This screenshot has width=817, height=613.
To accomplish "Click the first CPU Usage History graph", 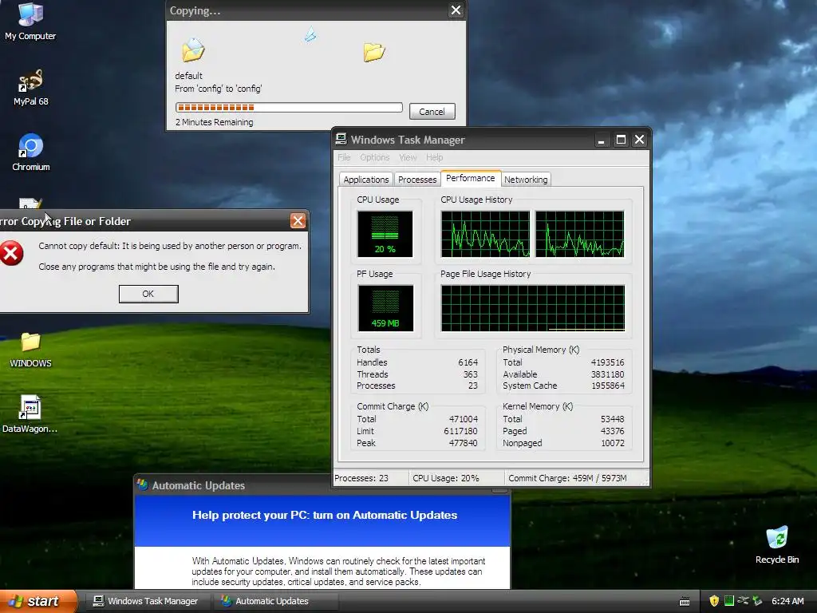I will pos(485,234).
